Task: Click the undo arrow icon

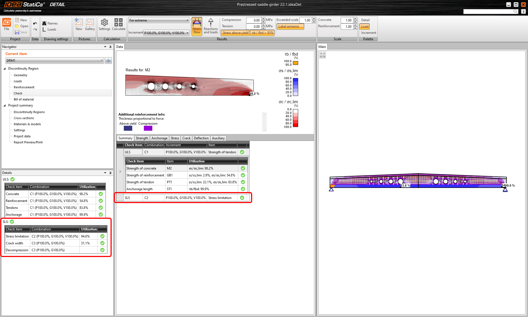Action: pyautogui.click(x=35, y=23)
